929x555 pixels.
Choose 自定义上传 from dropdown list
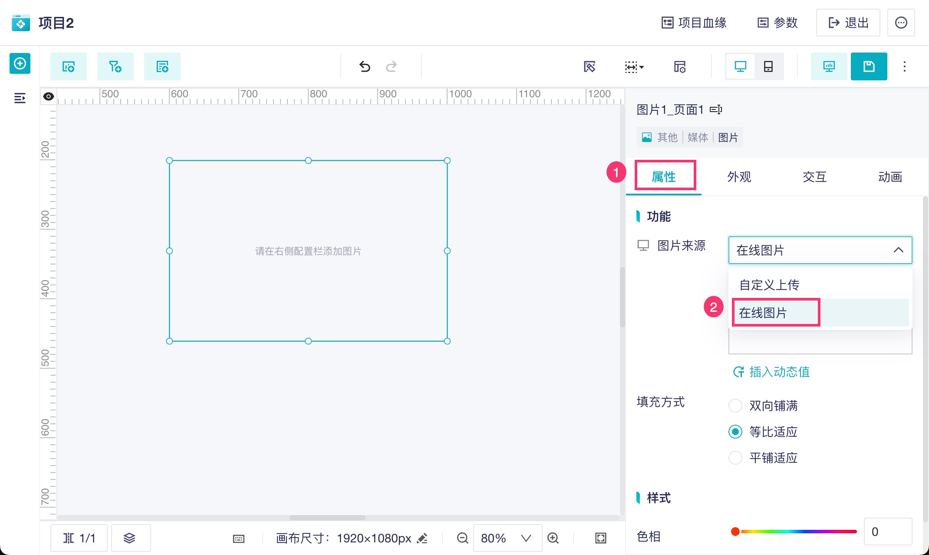click(x=769, y=285)
